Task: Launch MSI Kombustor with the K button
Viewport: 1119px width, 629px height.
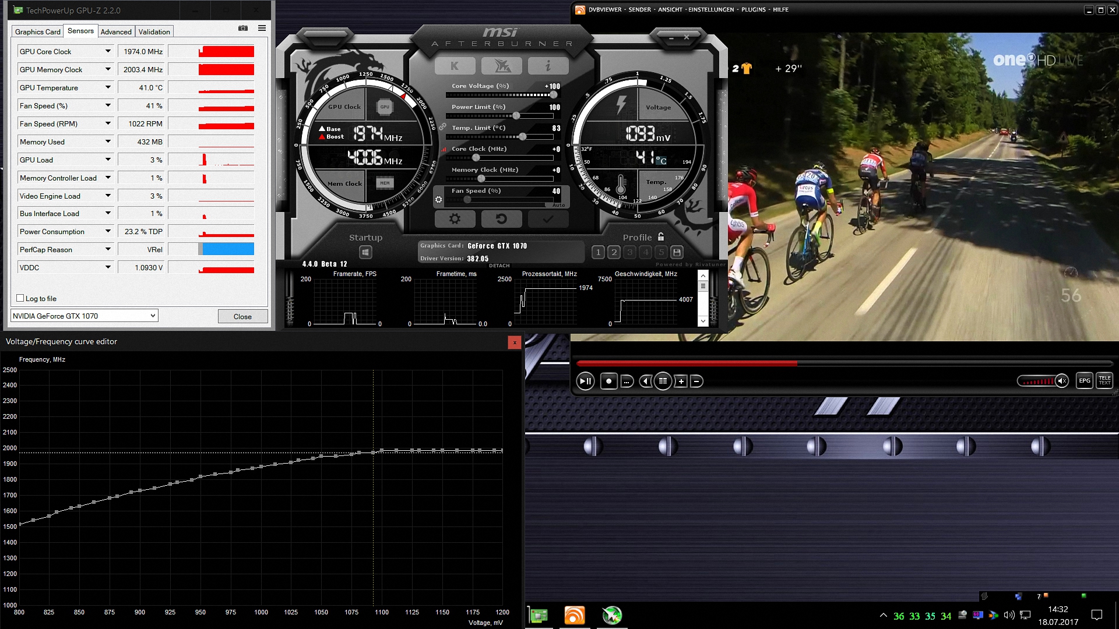Action: click(455, 66)
